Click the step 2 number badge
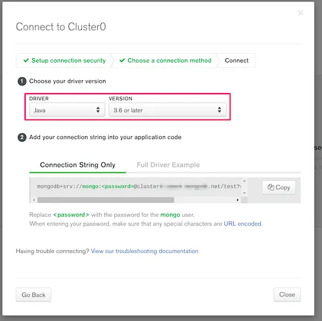The height and width of the screenshot is (321, 322). click(22, 138)
